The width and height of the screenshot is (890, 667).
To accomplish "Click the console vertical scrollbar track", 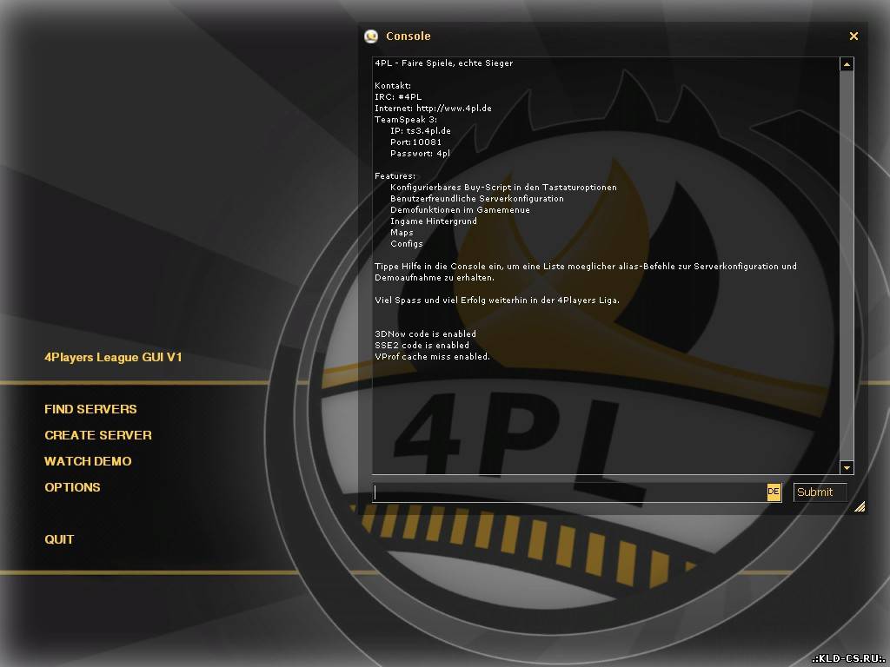I will [x=847, y=266].
